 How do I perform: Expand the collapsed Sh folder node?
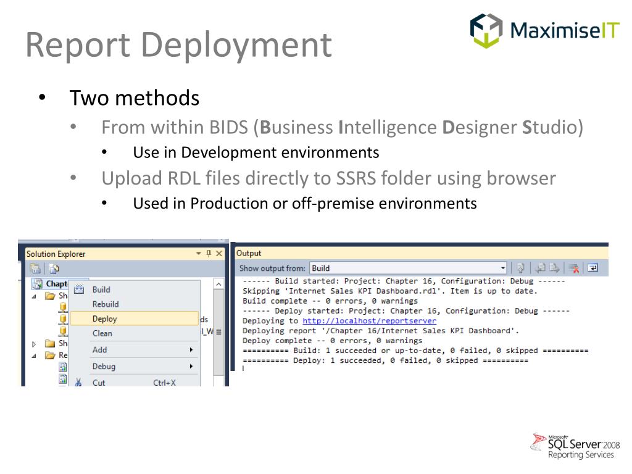coord(35,344)
